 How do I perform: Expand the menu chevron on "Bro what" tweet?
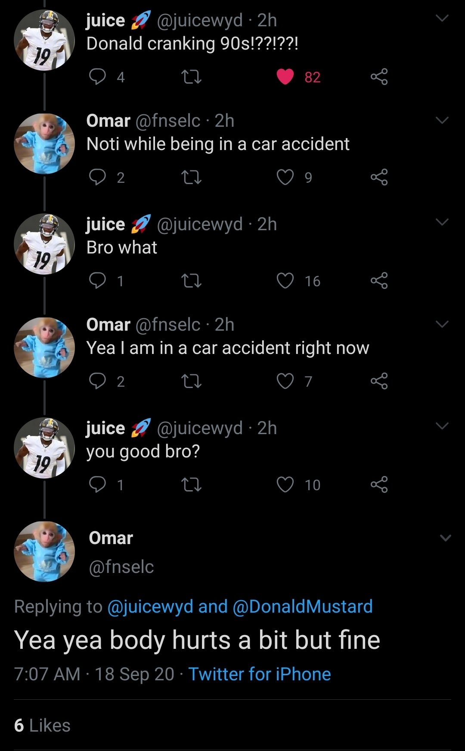[x=442, y=222]
